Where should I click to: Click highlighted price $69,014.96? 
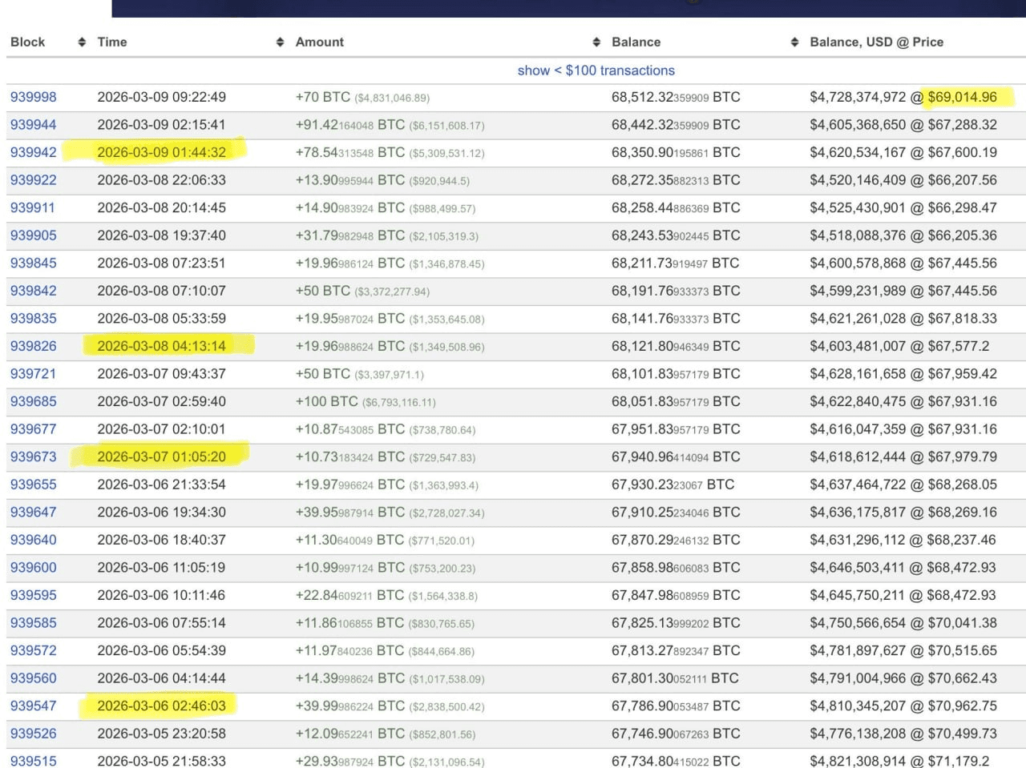pos(962,97)
